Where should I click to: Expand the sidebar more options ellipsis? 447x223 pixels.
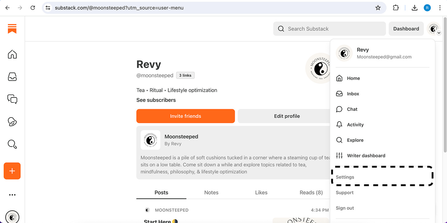(x=12, y=195)
